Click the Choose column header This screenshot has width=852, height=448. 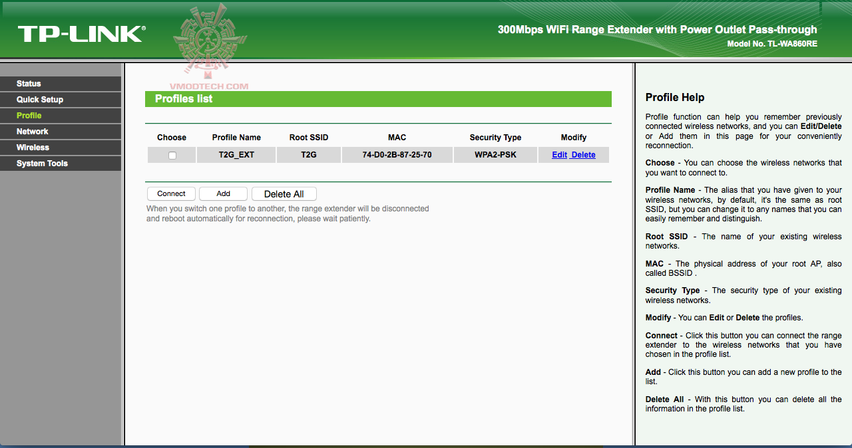172,138
